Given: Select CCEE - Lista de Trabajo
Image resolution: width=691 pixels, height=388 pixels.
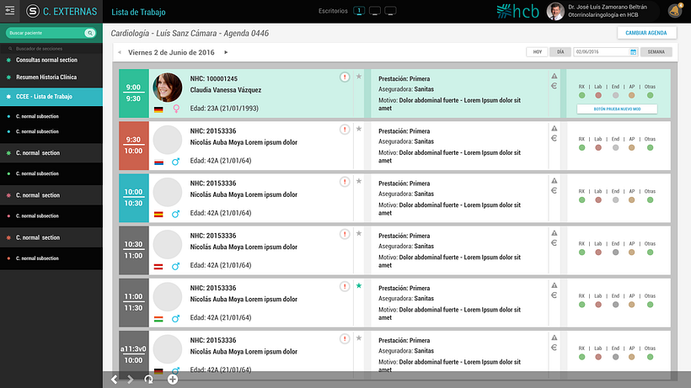Looking at the screenshot, I should pos(51,97).
